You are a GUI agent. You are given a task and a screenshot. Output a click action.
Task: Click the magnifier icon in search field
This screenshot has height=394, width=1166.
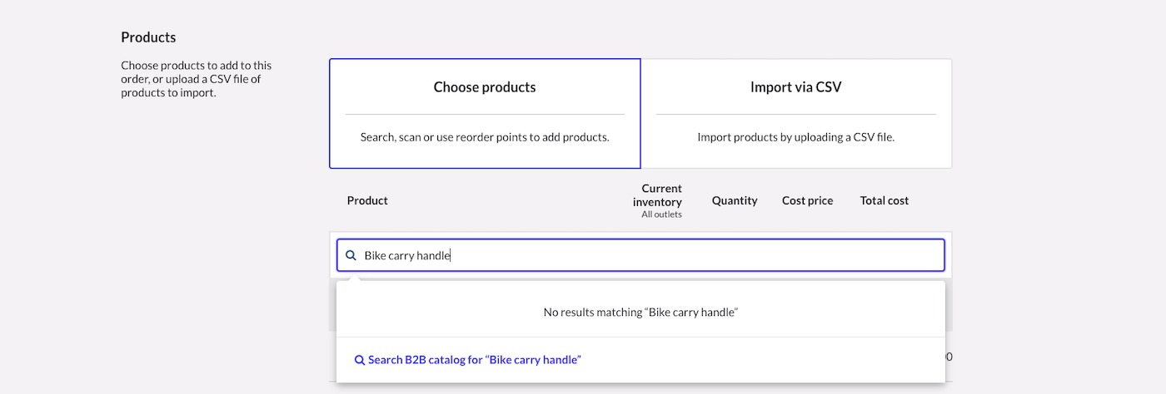click(351, 256)
